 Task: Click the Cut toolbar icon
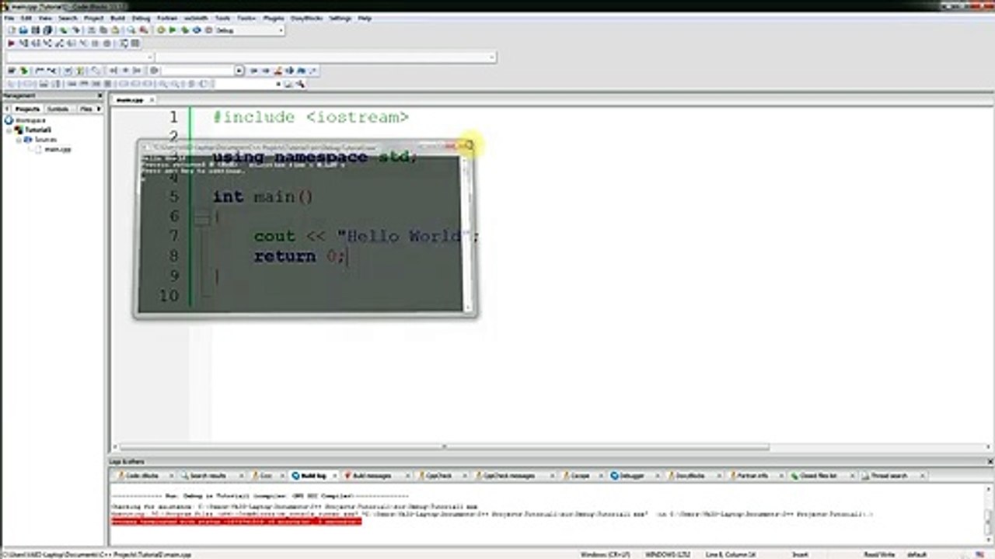tap(92, 30)
